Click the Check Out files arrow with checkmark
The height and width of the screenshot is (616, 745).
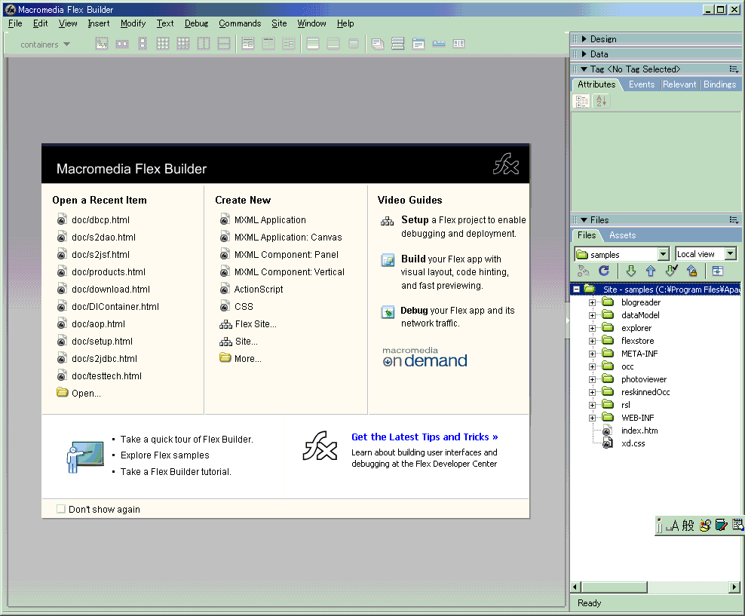click(x=671, y=271)
